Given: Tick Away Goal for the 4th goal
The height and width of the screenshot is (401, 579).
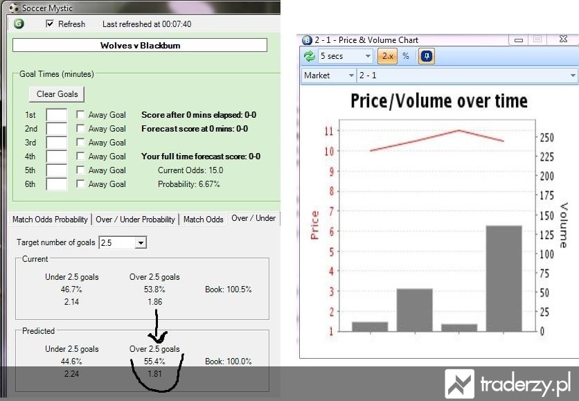Looking at the screenshot, I should click(80, 156).
